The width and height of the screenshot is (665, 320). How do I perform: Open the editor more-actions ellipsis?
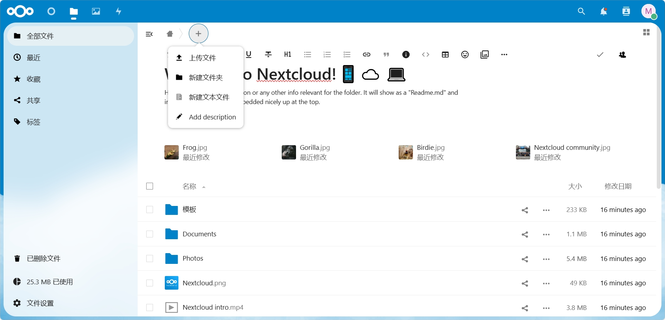(x=504, y=54)
